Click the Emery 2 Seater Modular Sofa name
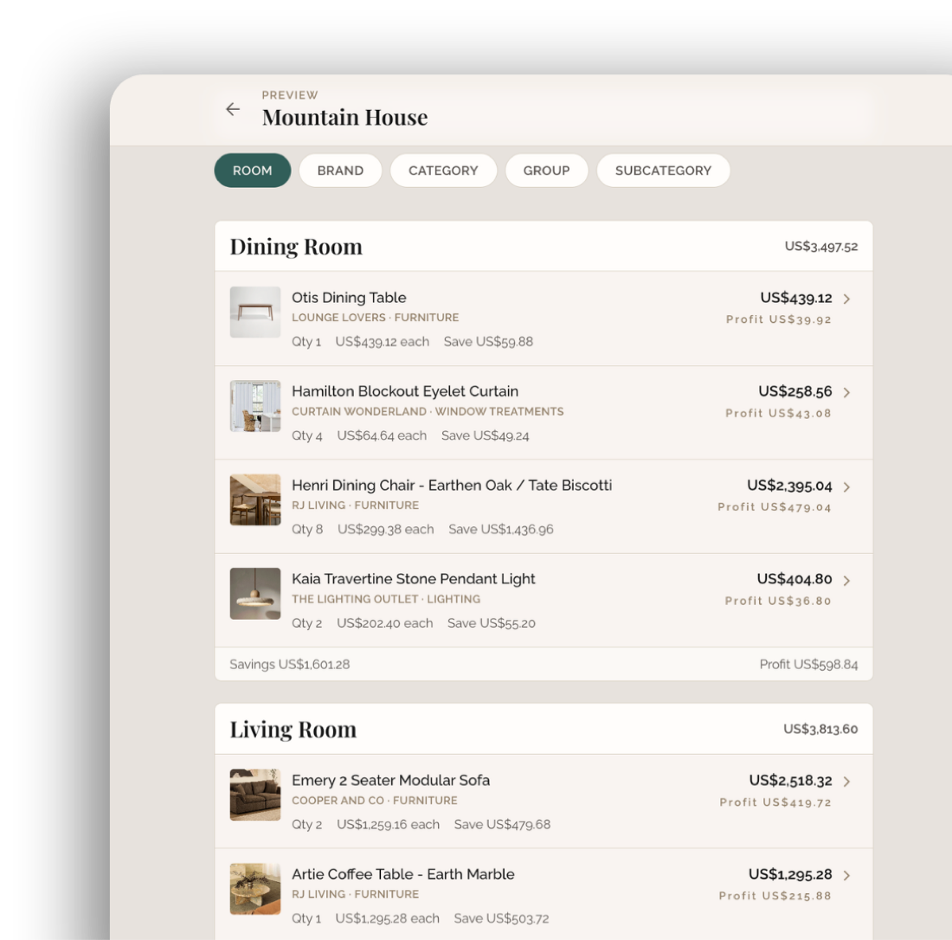This screenshot has width=952, height=940. (x=390, y=780)
